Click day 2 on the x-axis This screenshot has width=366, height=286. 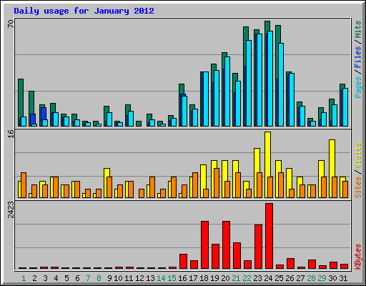pos(34,278)
